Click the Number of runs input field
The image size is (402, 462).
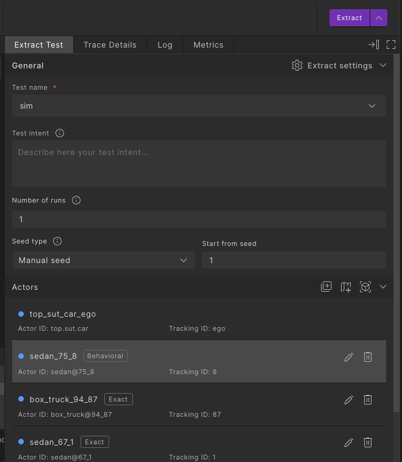point(199,219)
